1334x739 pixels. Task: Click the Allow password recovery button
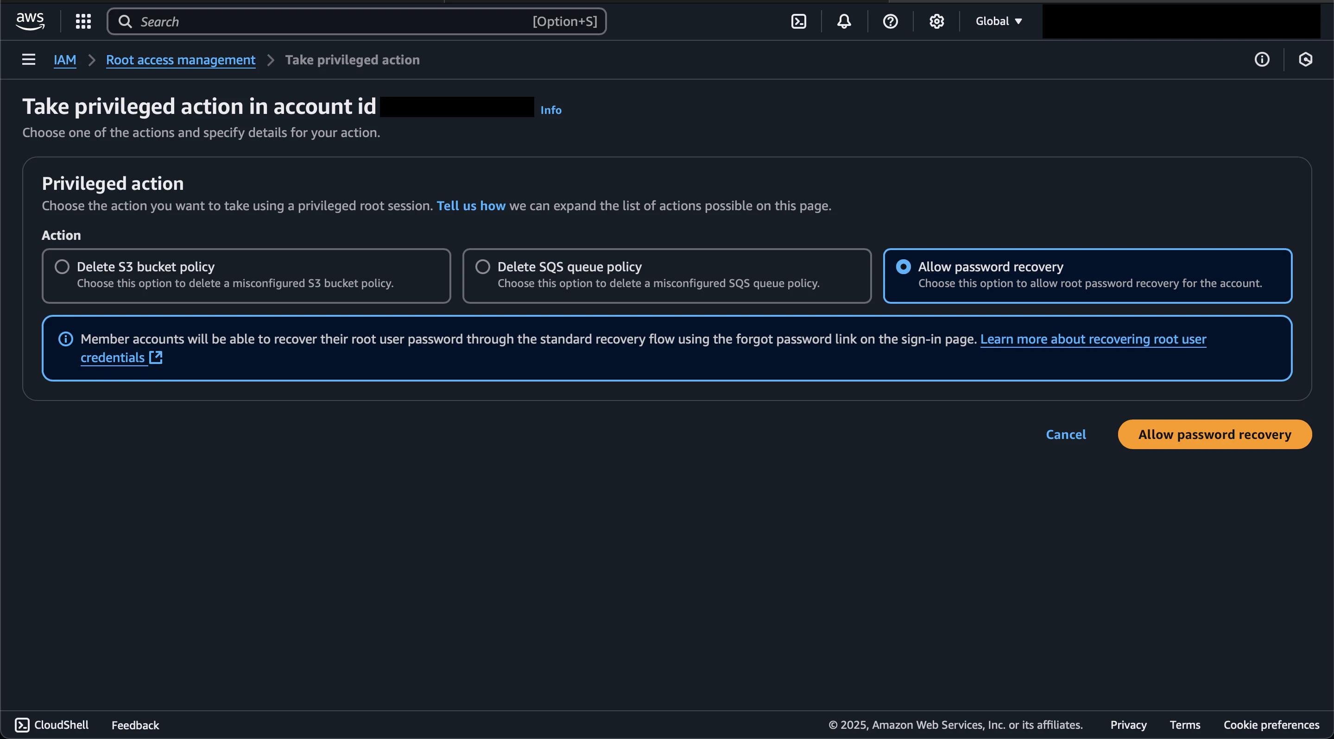pos(1216,434)
